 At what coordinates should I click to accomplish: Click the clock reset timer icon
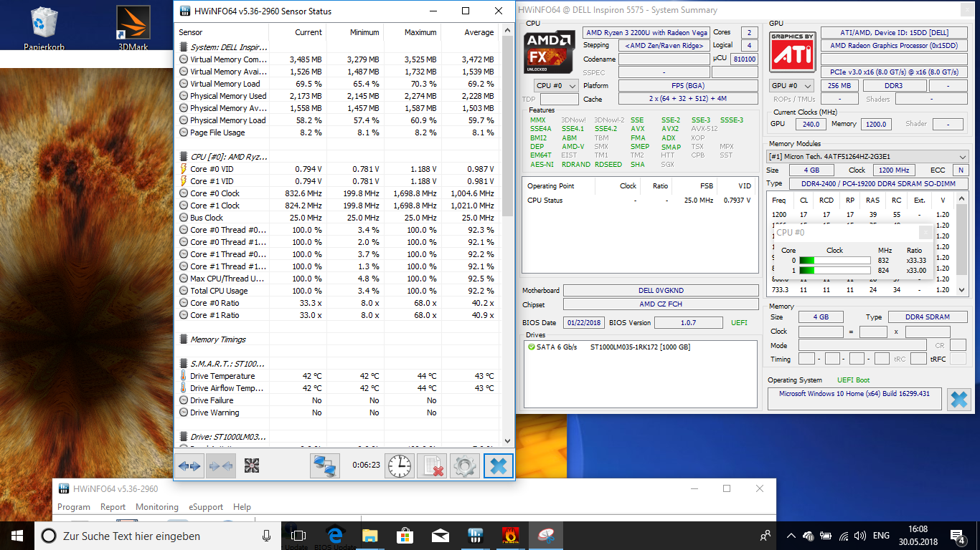click(400, 466)
